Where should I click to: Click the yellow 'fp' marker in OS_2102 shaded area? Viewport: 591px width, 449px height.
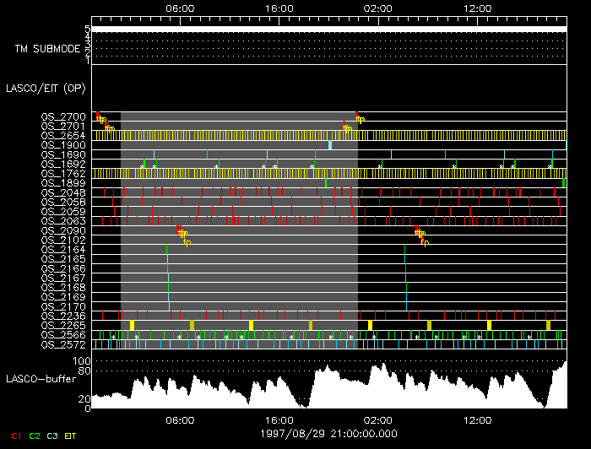point(187,242)
